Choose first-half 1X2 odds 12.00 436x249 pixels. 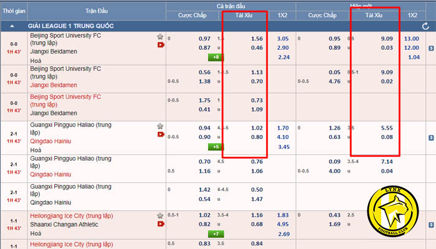coord(412,48)
